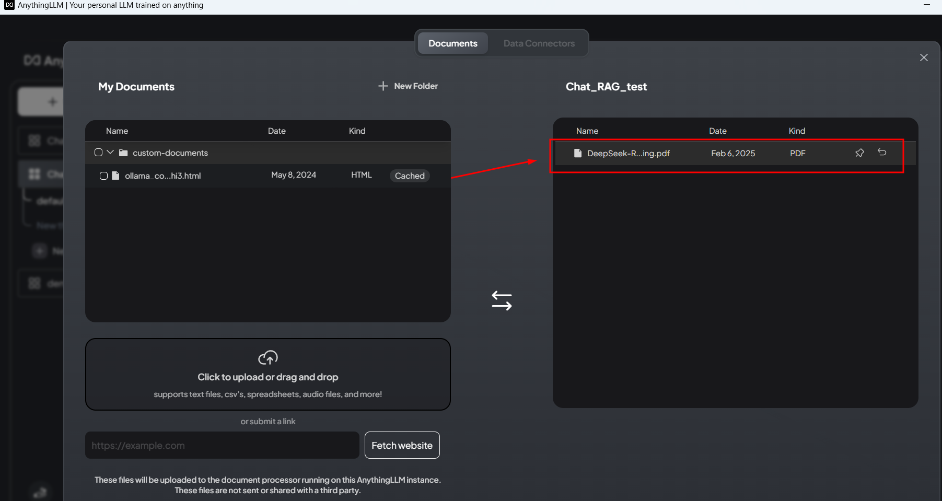The width and height of the screenshot is (942, 501).
Task: Pin DeepSeek-R...ing.pdf to workspace
Action: pos(859,153)
